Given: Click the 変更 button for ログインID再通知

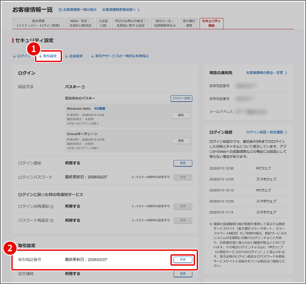Looking at the screenshot, I should (183, 206).
